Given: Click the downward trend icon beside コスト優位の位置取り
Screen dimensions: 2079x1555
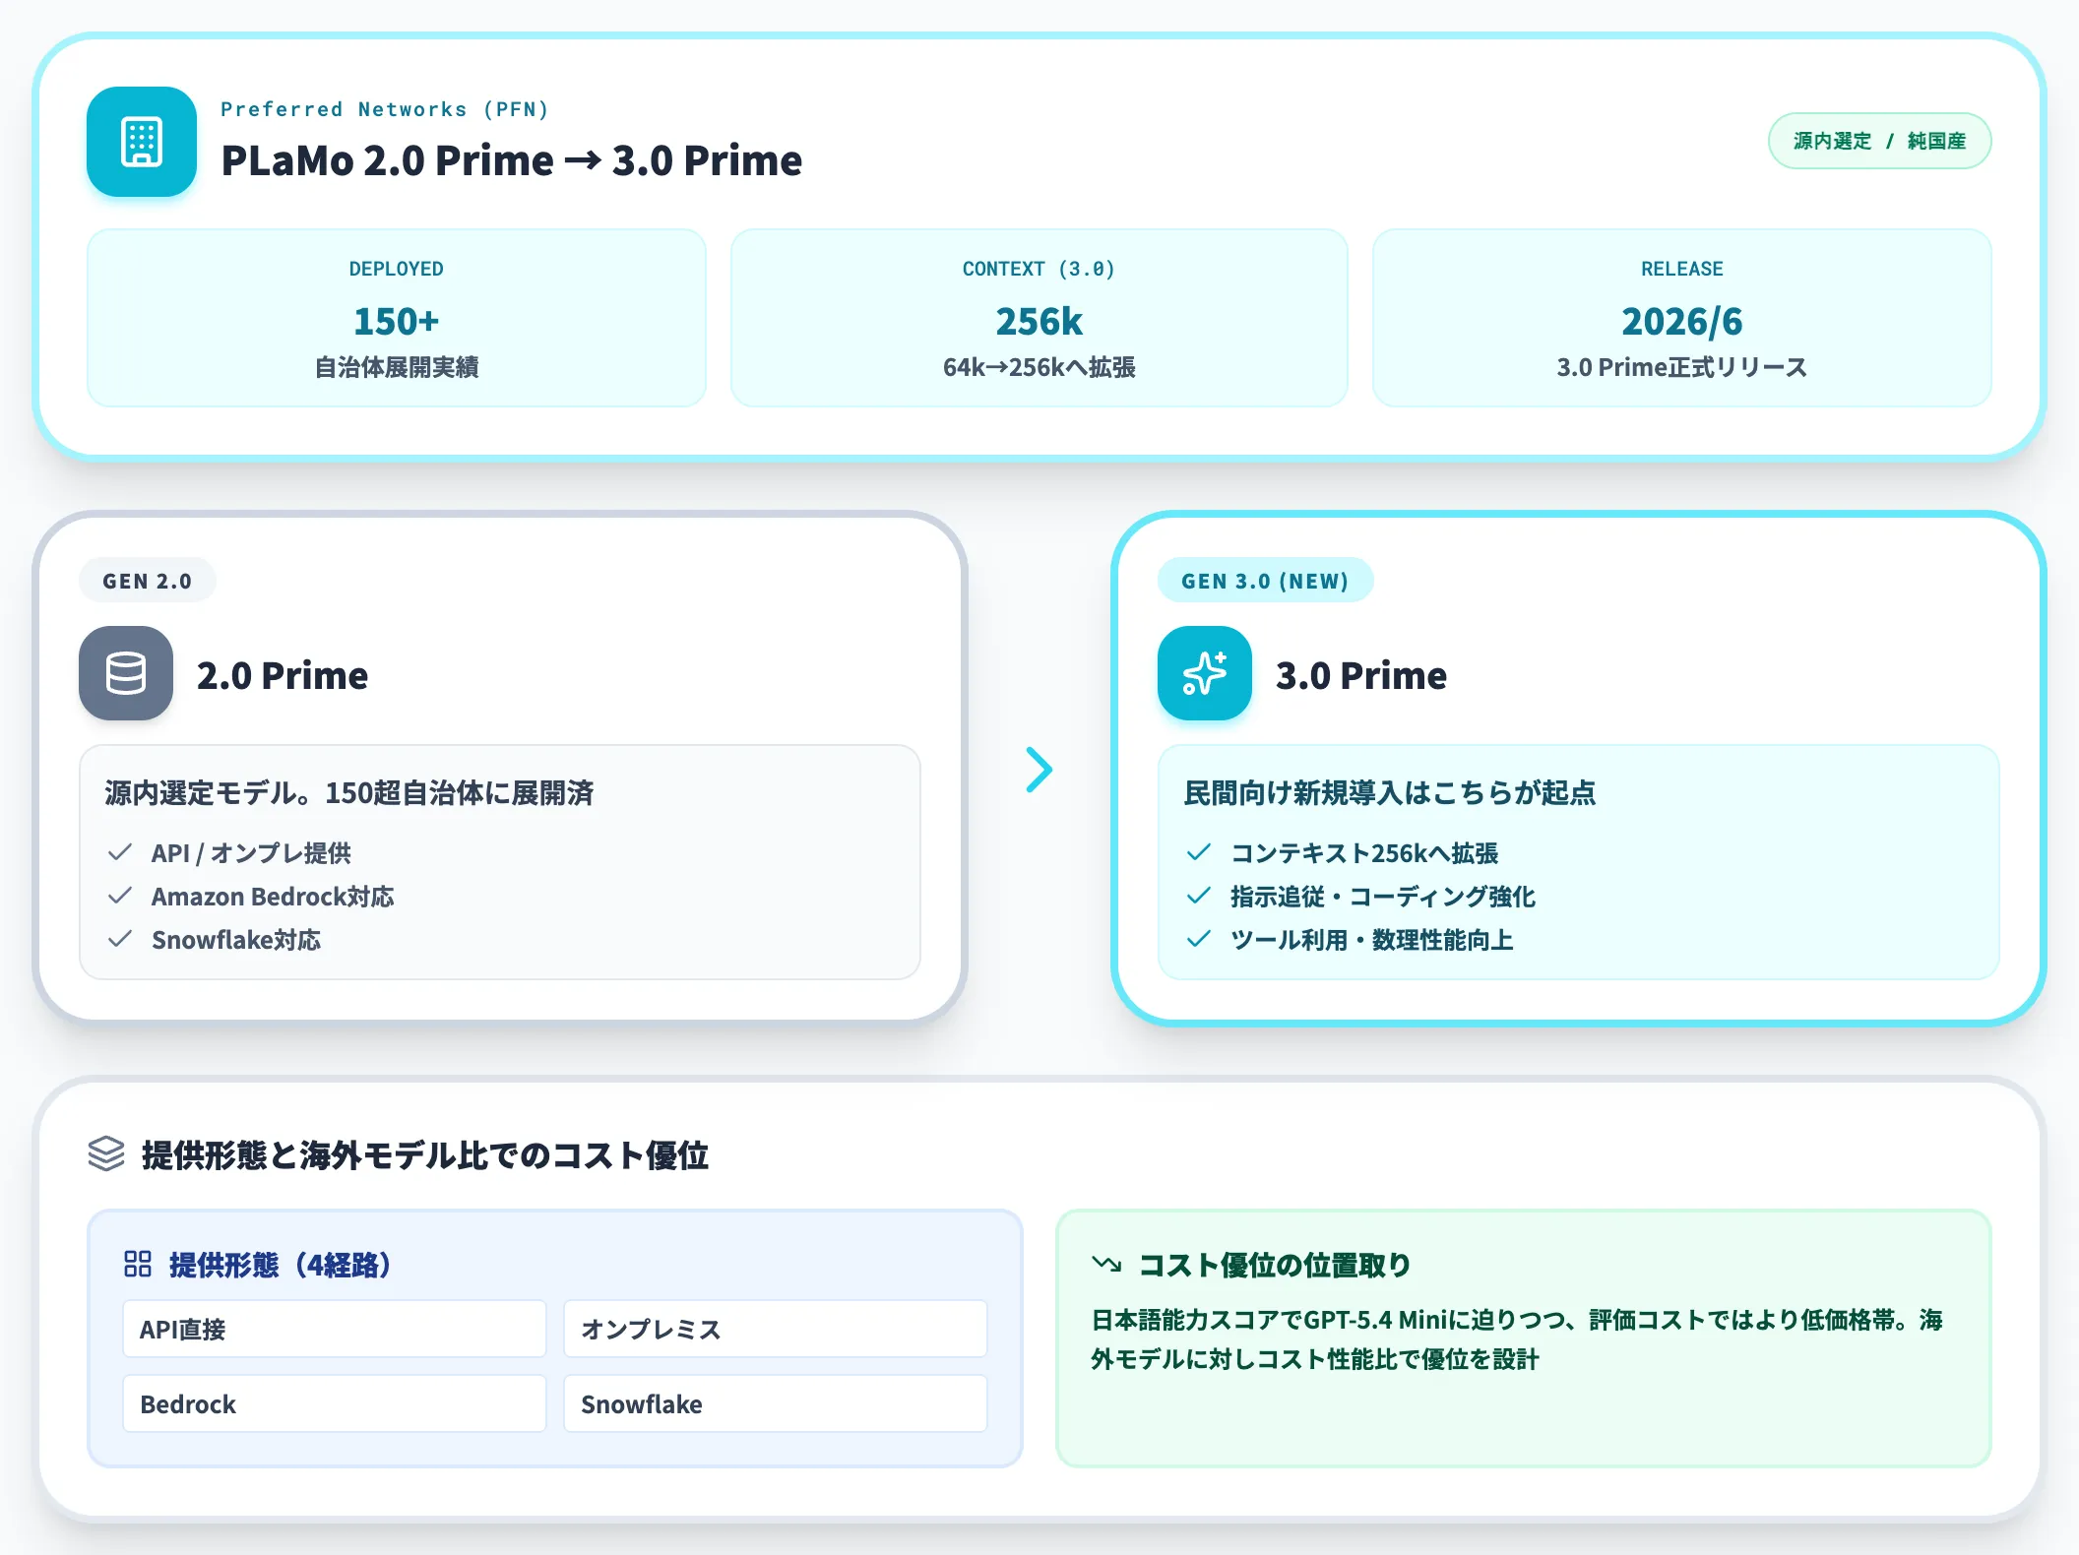Looking at the screenshot, I should 1106,1264.
